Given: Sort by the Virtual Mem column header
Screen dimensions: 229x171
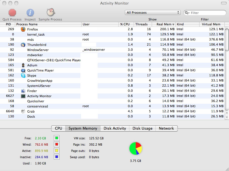Looking at the screenshot, I should click(x=212, y=24).
